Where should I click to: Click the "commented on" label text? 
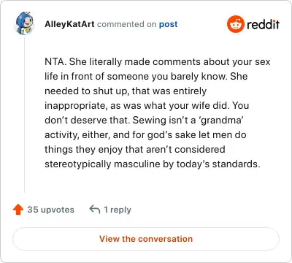pyautogui.click(x=126, y=24)
